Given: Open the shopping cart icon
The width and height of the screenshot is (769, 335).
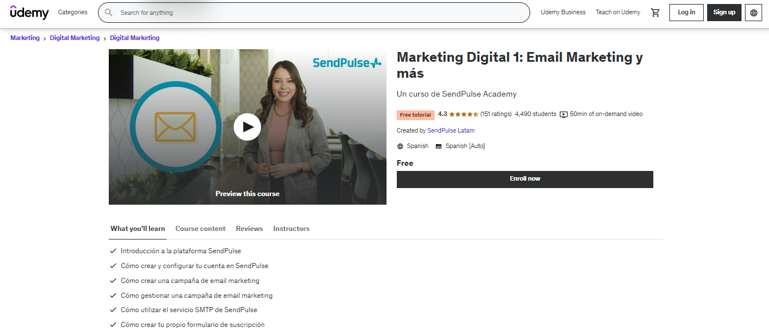Looking at the screenshot, I should 656,13.
